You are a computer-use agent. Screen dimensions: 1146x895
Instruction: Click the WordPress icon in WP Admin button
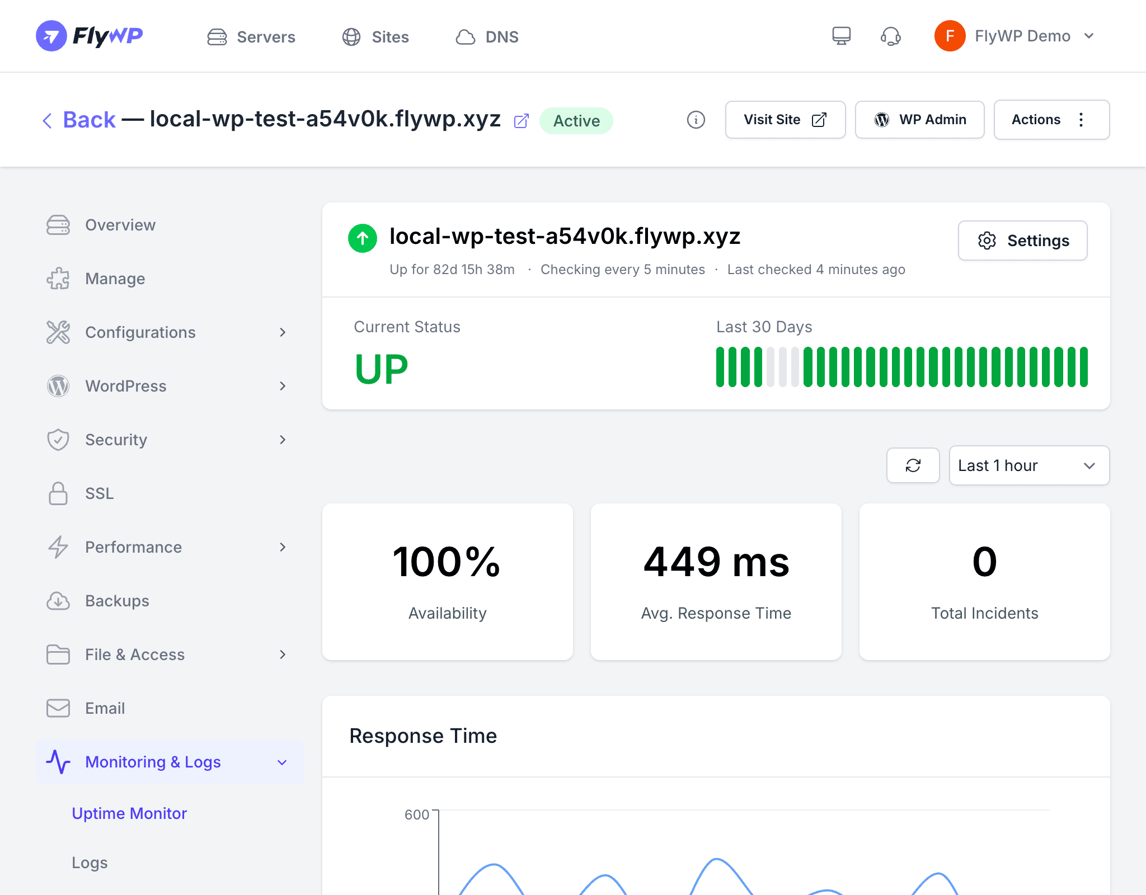(x=882, y=120)
